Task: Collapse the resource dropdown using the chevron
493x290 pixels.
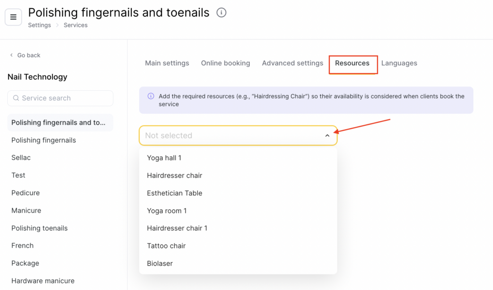Action: pos(327,136)
